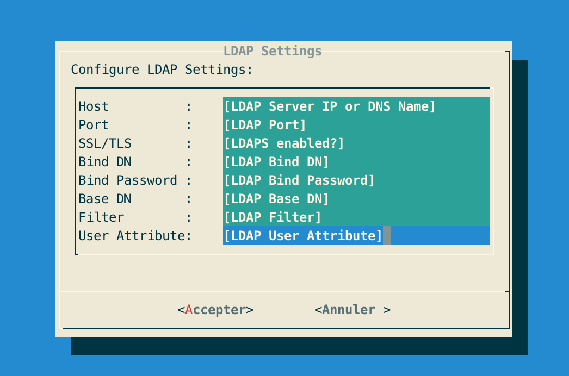Click the Bind DN label
The image size is (569, 376).
(105, 162)
